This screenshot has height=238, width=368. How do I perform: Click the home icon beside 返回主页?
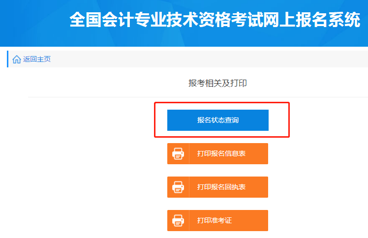17,59
